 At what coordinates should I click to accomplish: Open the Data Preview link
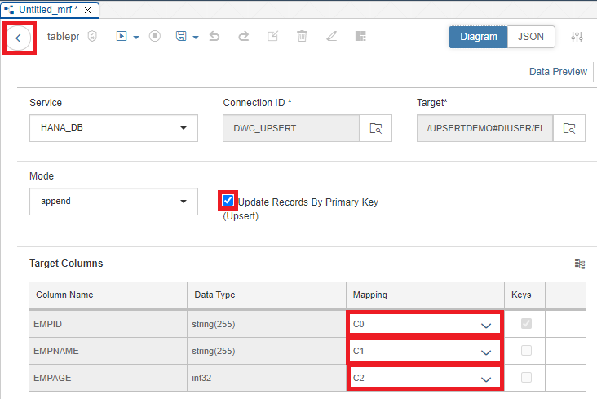pos(558,72)
